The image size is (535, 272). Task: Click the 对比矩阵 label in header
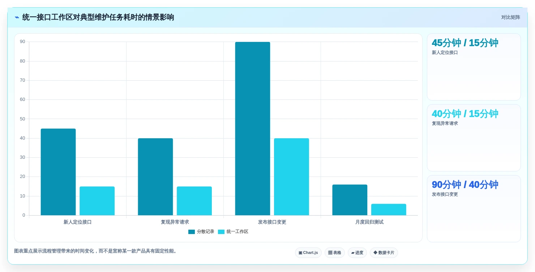pyautogui.click(x=510, y=17)
